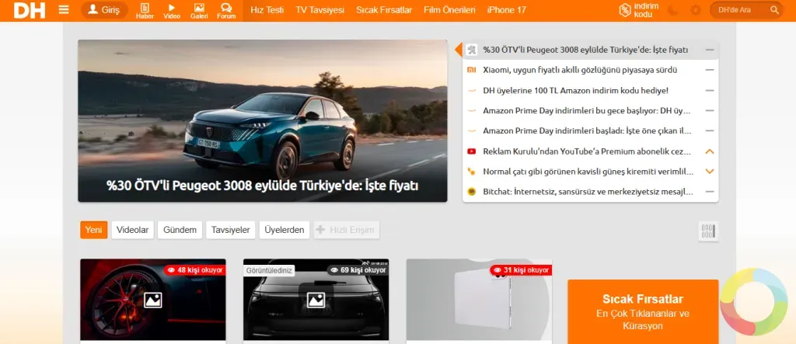The width and height of the screenshot is (796, 344).
Task: Click the Hızlı Erişim add button
Action: point(346,230)
